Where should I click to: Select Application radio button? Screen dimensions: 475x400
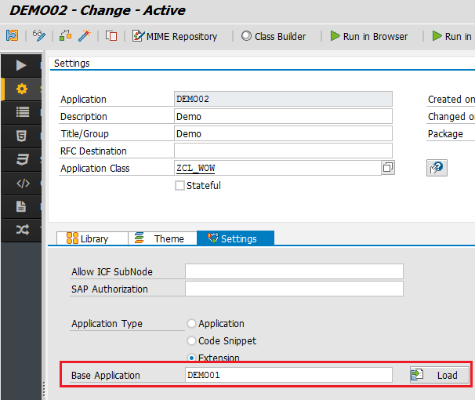pyautogui.click(x=191, y=323)
